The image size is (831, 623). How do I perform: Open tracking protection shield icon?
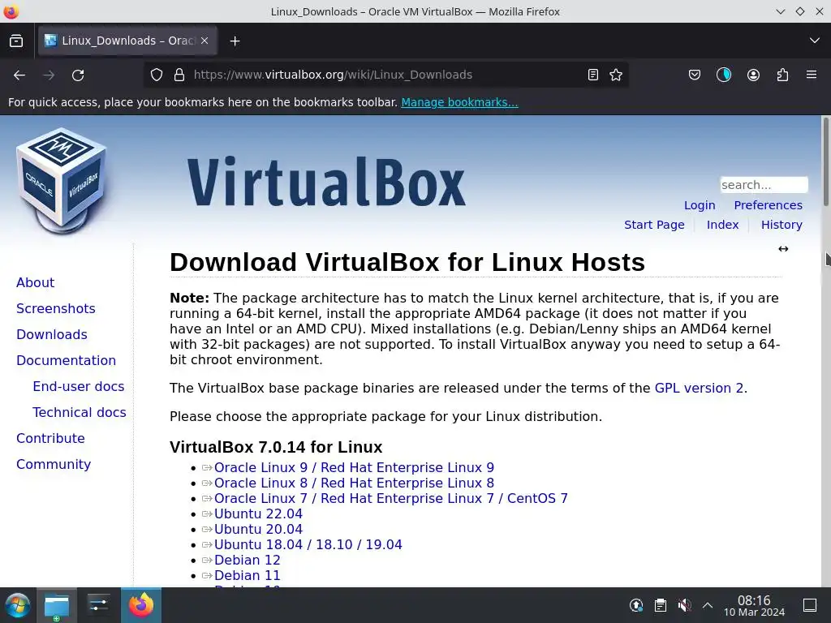(157, 75)
